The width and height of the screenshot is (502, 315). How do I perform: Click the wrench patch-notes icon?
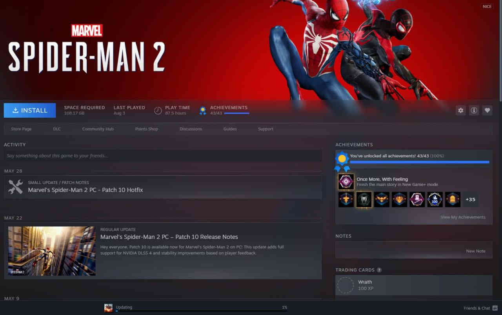15,186
